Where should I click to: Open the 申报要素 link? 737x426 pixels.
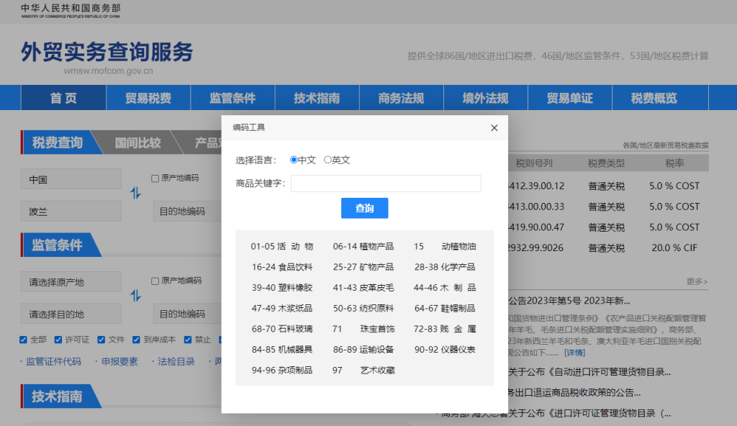point(119,361)
